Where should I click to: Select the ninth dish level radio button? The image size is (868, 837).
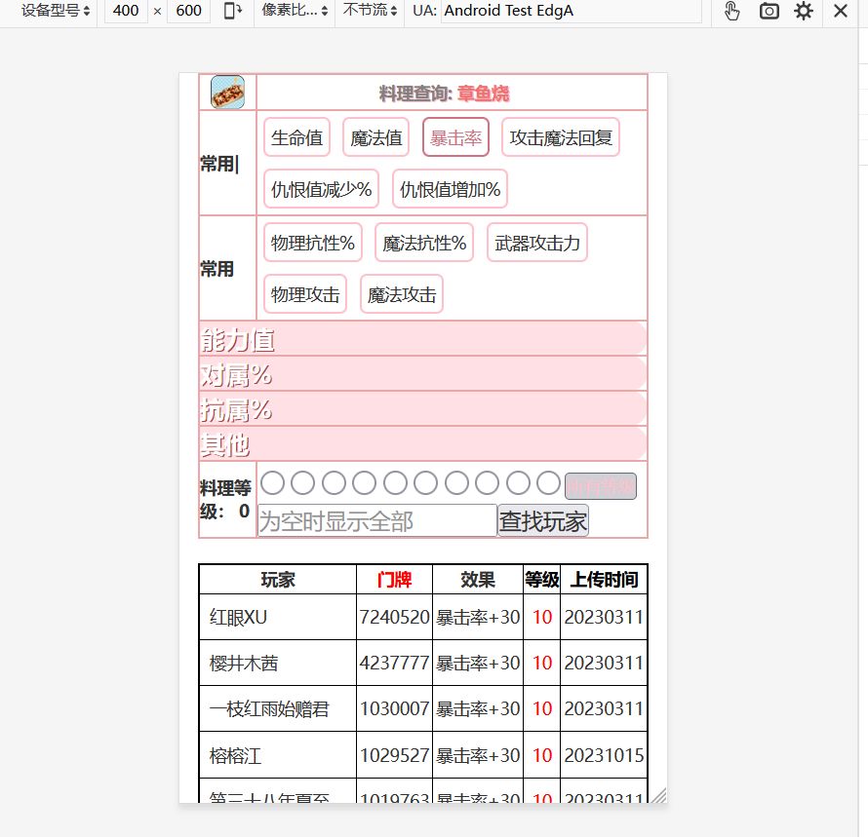(518, 483)
